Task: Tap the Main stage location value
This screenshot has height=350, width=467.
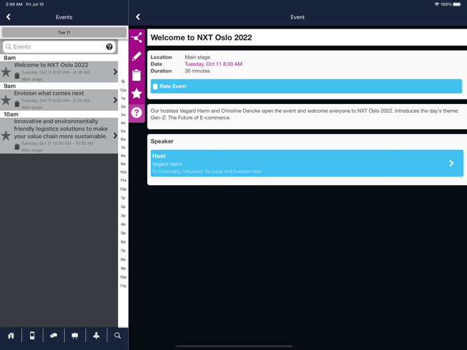Action: pos(197,57)
